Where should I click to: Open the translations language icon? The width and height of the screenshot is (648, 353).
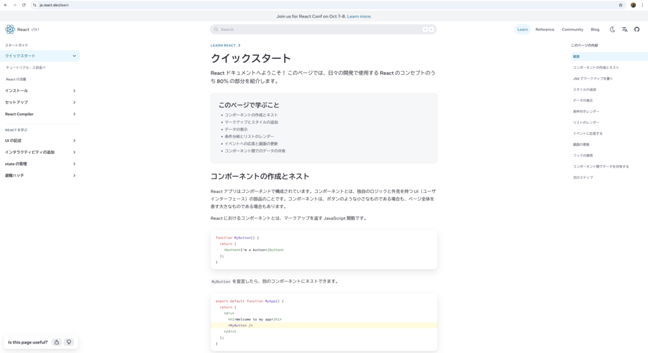(x=625, y=29)
